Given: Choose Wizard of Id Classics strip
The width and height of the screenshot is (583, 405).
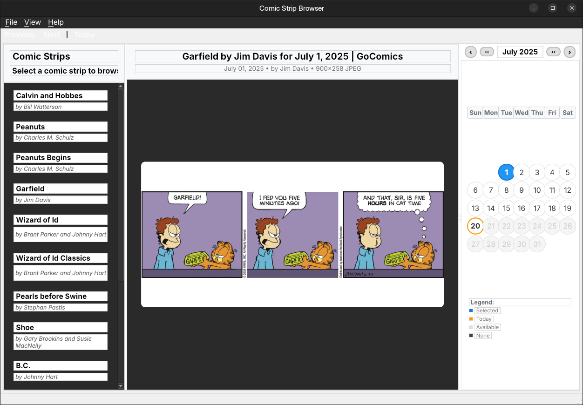Looking at the screenshot, I should [x=61, y=258].
